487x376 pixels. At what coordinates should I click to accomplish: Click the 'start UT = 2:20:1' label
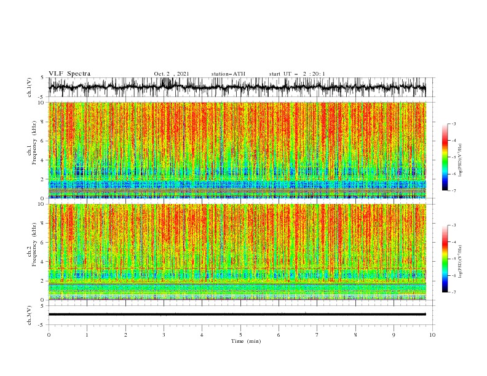pyautogui.click(x=297, y=74)
